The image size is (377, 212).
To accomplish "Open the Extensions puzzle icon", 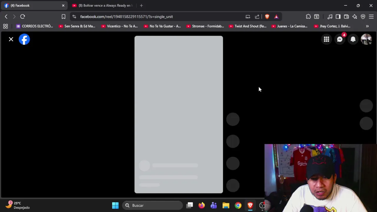I will tap(308, 16).
